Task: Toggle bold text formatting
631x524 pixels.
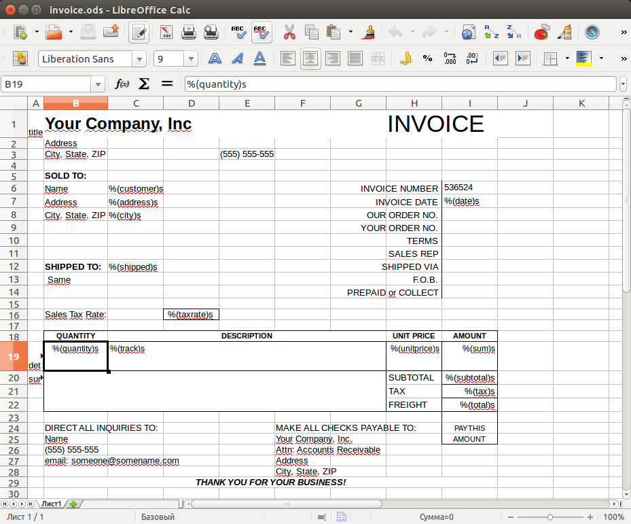Action: [215, 59]
